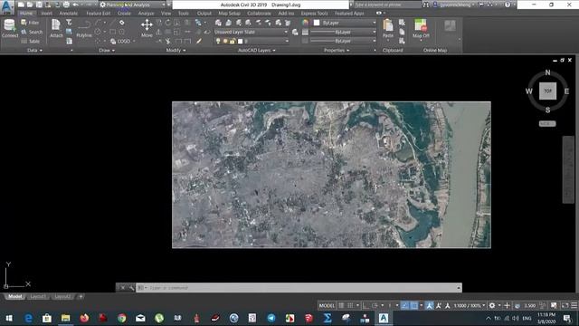579x326 pixels.
Task: Expand the Properties panel
Action: click(337, 51)
